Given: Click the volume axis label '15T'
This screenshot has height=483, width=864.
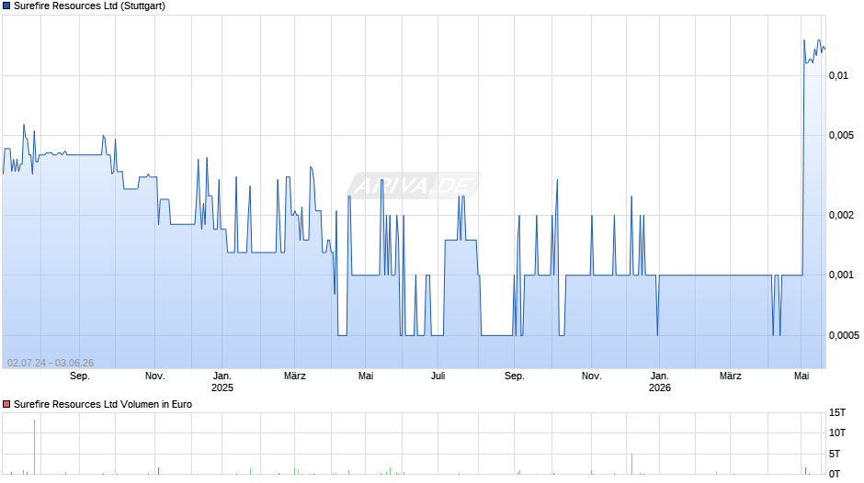Looking at the screenshot, I should coord(837,412).
